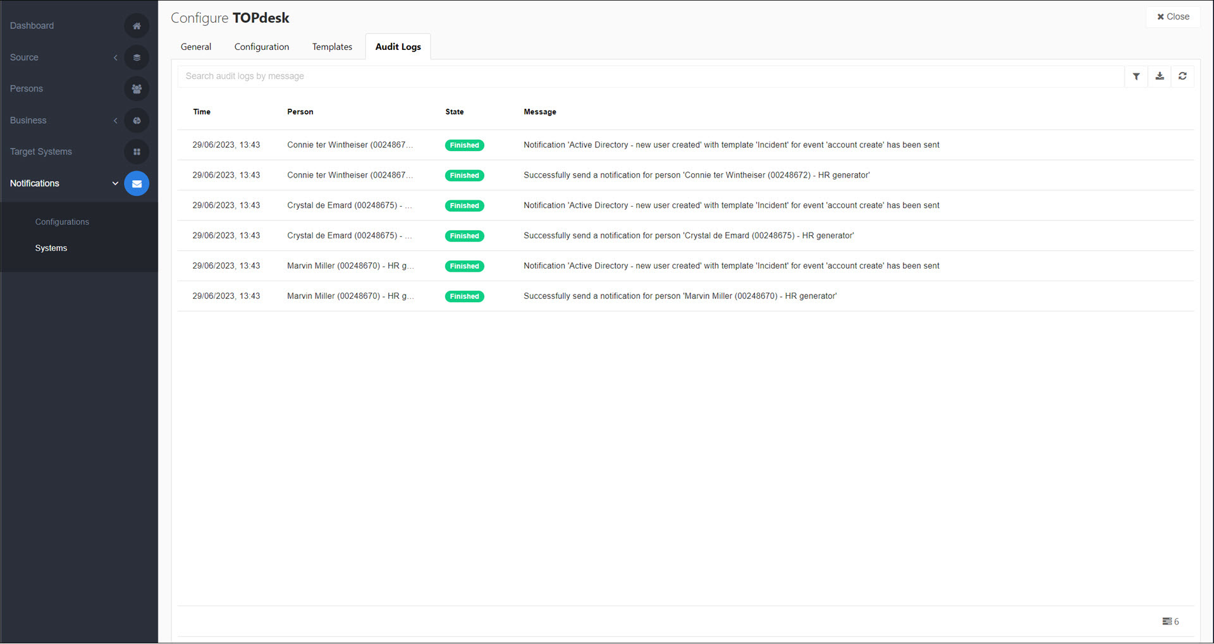Collapse the Notifications menu chevron
This screenshot has height=644, width=1214.
point(115,183)
